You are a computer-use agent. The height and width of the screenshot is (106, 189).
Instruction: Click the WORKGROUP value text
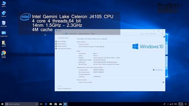97,77
